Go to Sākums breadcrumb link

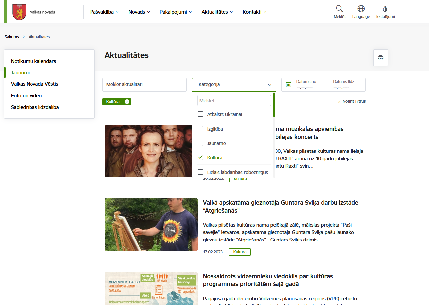pyautogui.click(x=12, y=37)
